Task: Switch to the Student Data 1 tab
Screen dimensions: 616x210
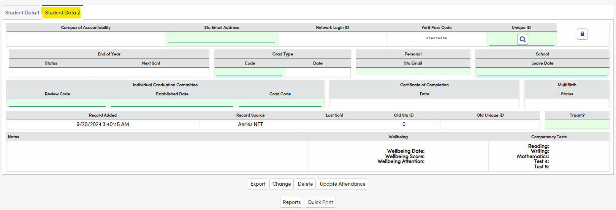Action: (22, 13)
